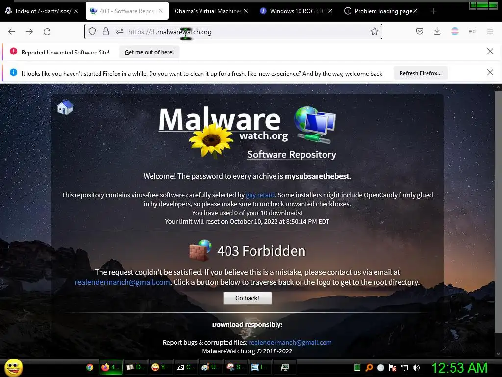Switch to Windows 10 ROG EDITION tab

(297, 11)
